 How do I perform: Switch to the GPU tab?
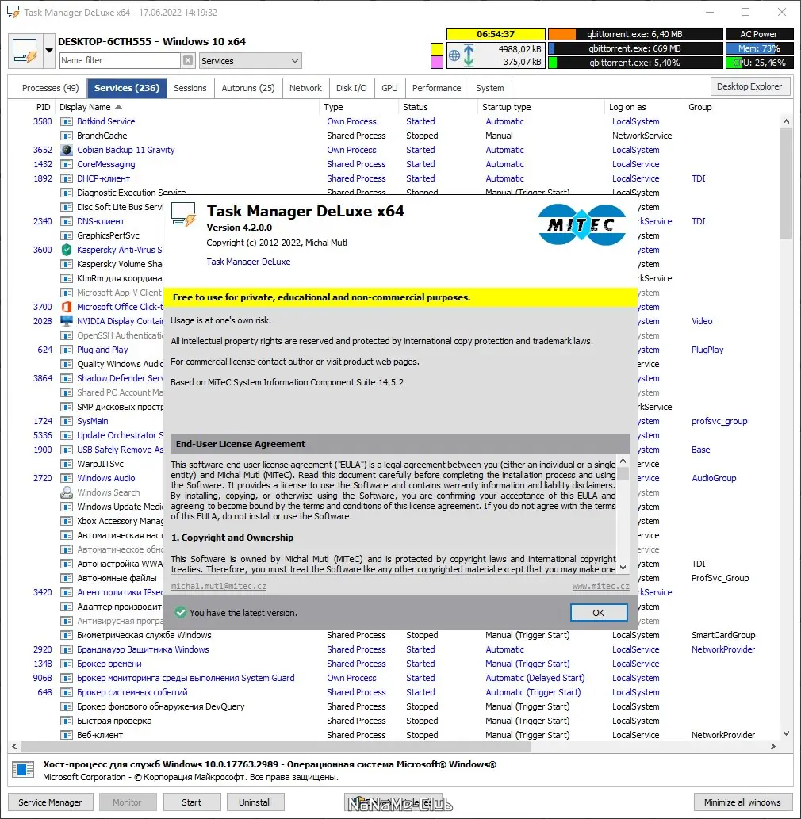[x=389, y=88]
